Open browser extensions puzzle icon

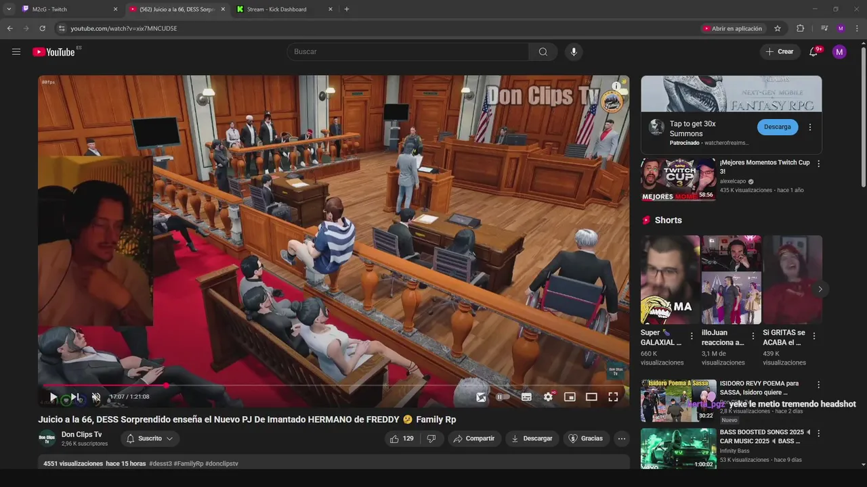tap(800, 28)
